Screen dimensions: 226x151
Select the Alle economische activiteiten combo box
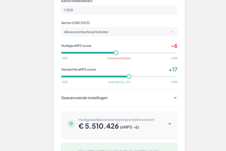(x=113, y=32)
